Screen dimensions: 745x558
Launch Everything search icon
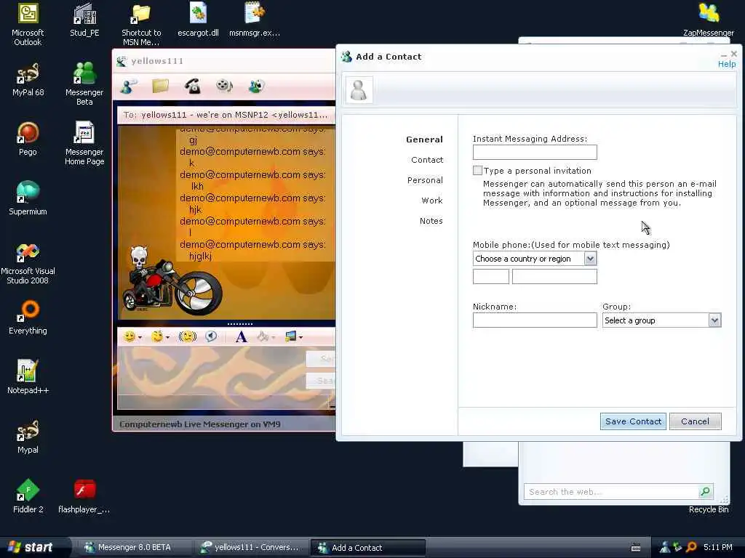pyautogui.click(x=28, y=318)
